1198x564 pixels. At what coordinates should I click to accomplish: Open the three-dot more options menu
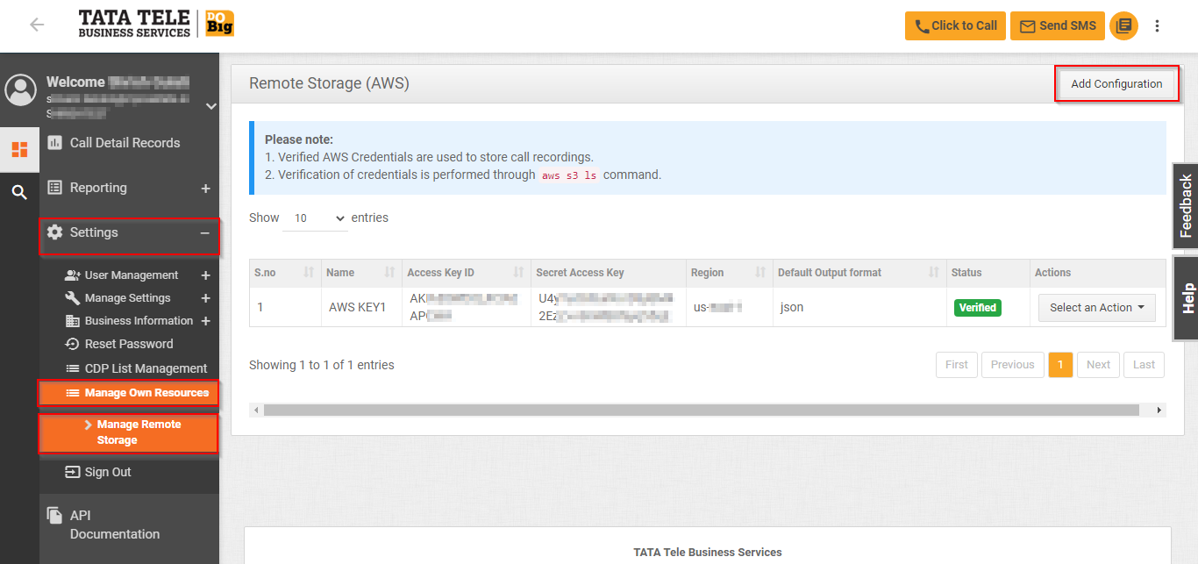[x=1157, y=25]
